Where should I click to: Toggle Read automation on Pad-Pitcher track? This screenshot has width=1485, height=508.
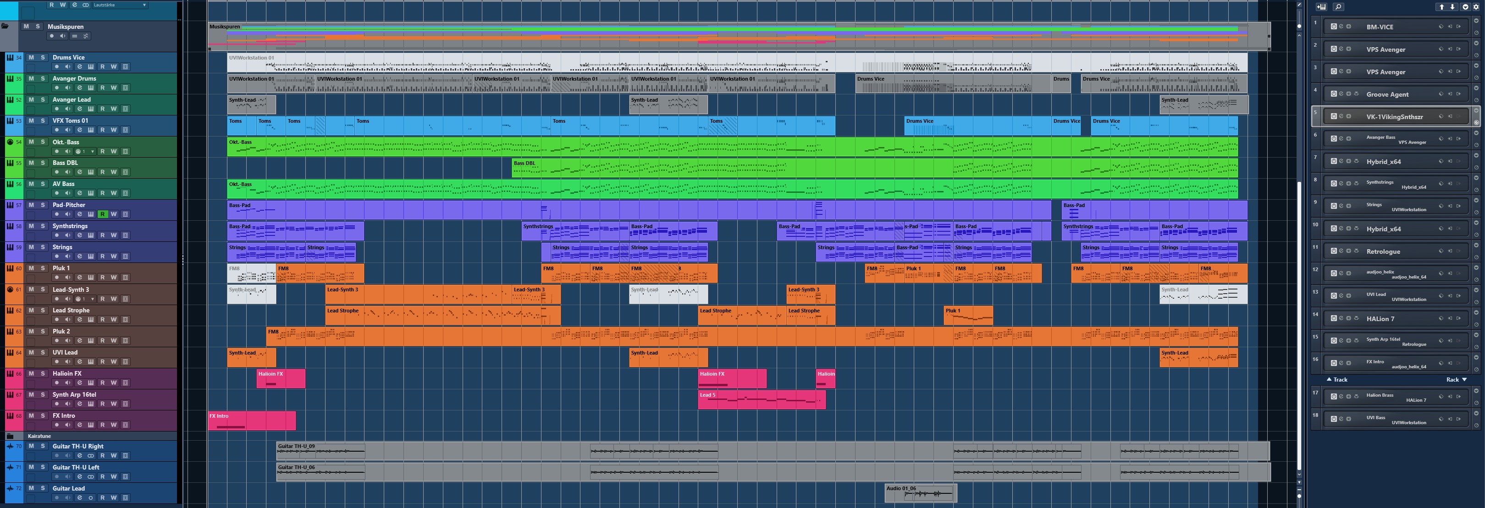[x=102, y=214]
